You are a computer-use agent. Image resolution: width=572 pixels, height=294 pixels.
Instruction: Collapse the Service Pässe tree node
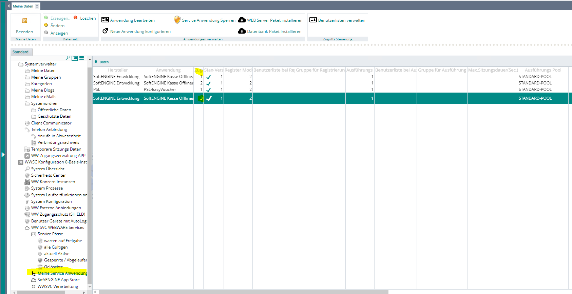pos(34,234)
